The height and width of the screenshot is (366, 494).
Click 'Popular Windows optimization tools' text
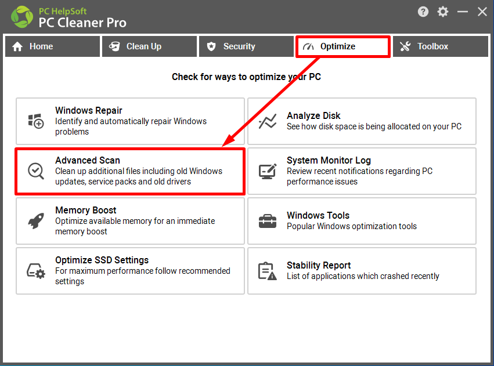pos(352,226)
